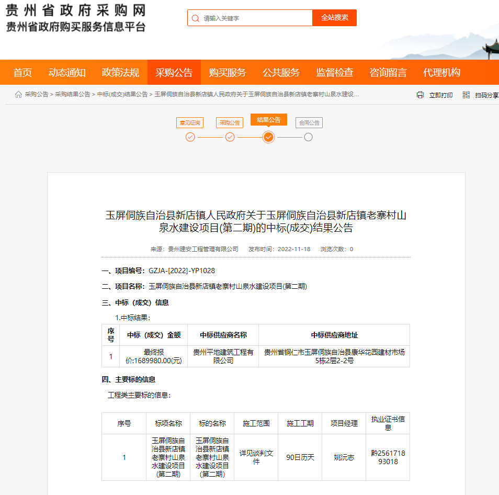Click the 采购结果公告 breadcrumb link
The image size is (499, 495).
tap(73, 95)
